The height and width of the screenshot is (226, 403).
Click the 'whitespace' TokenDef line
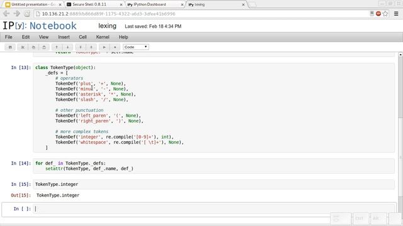pyautogui.click(x=120, y=143)
